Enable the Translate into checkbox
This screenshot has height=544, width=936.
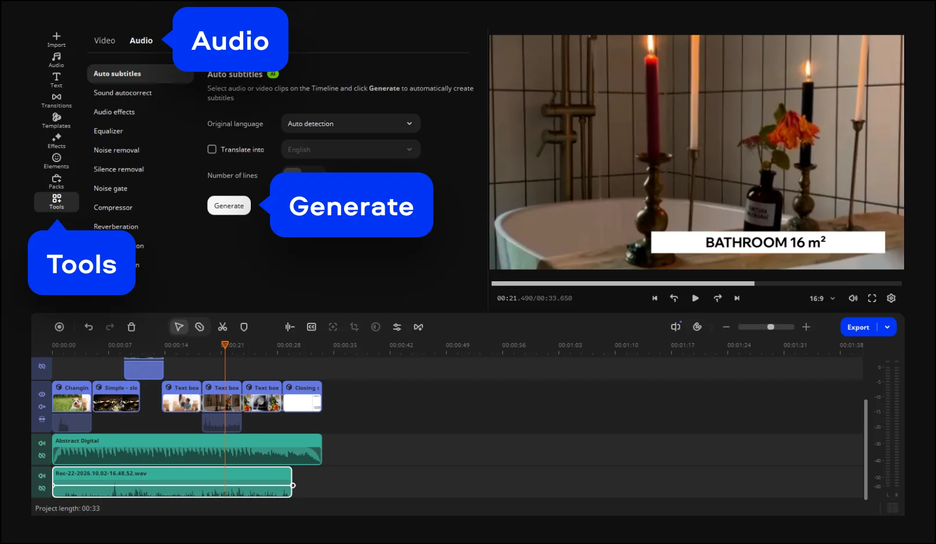point(212,149)
